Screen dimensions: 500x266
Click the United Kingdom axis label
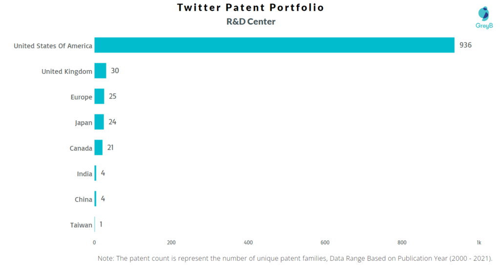67,72
